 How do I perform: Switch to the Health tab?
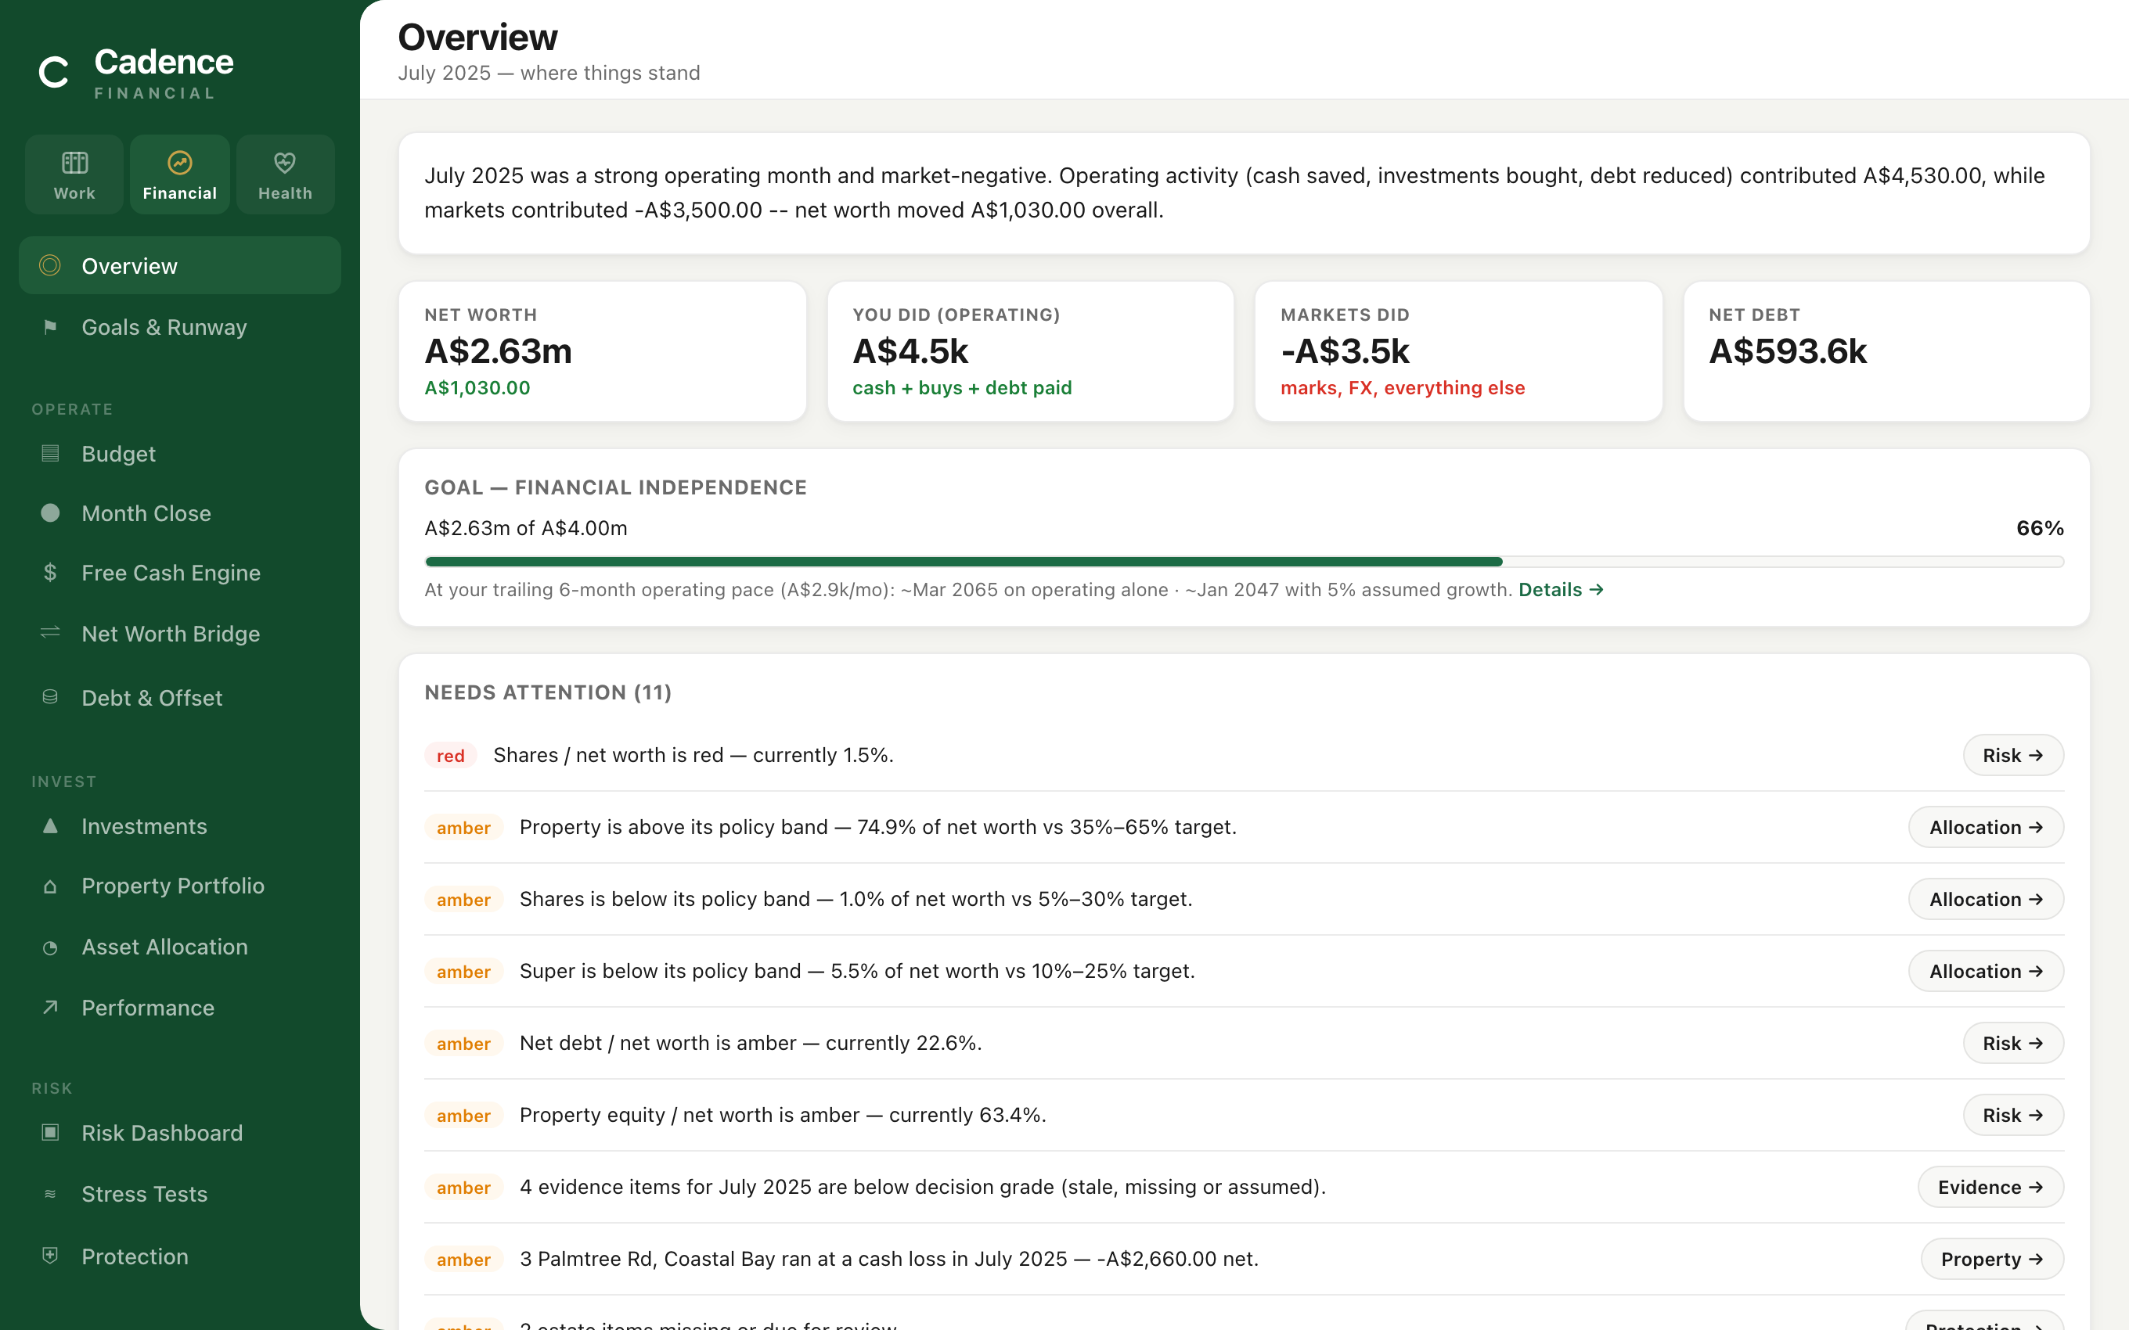(x=285, y=174)
